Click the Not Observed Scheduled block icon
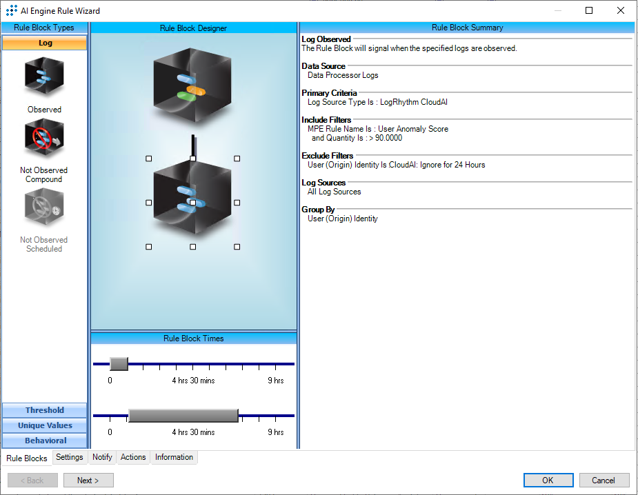 [x=44, y=208]
